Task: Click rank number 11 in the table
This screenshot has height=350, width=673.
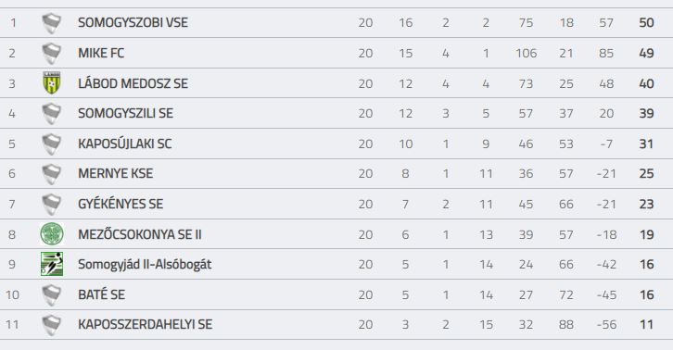Action: (12, 325)
